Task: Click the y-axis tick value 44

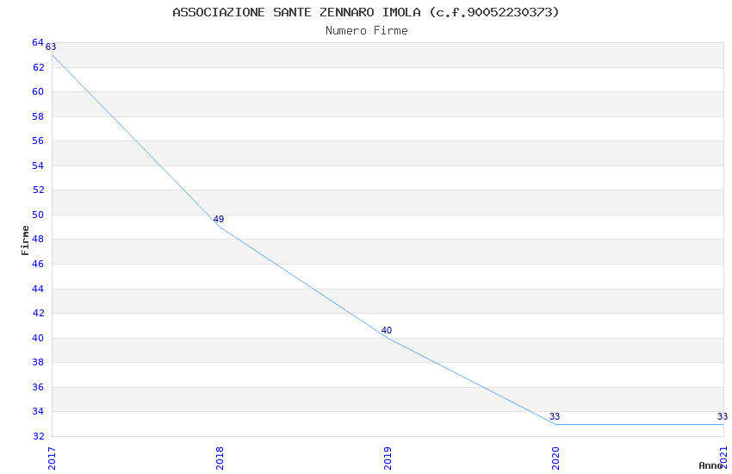Action: click(38, 289)
